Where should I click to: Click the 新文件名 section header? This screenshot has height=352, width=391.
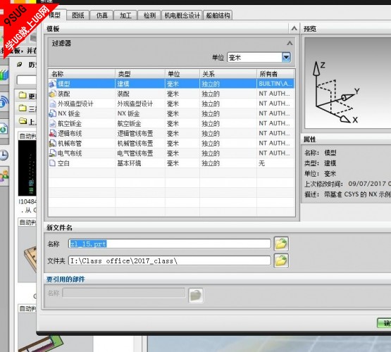(x=59, y=227)
